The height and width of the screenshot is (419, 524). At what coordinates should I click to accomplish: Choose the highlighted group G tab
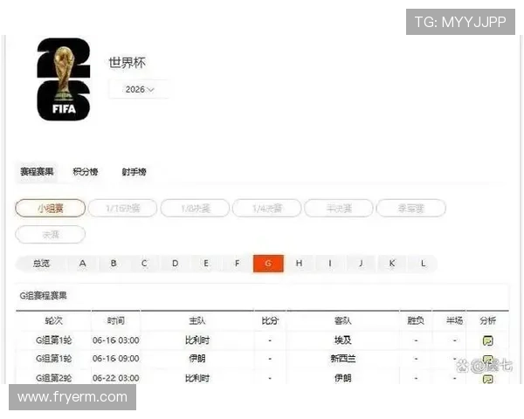coord(268,264)
